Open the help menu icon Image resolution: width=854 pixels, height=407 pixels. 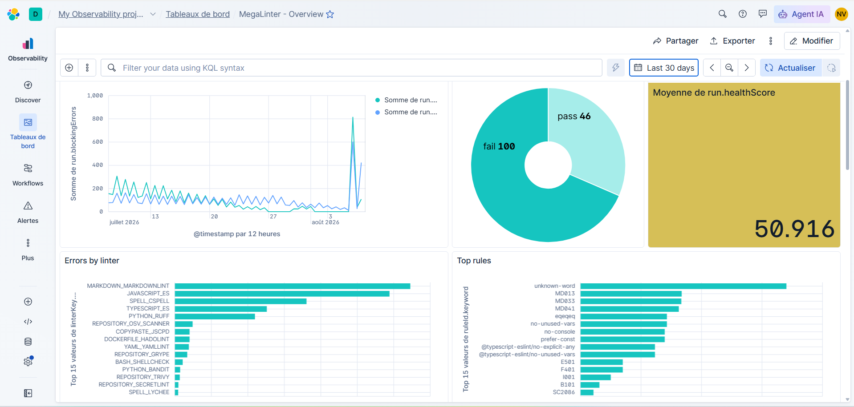coord(743,14)
